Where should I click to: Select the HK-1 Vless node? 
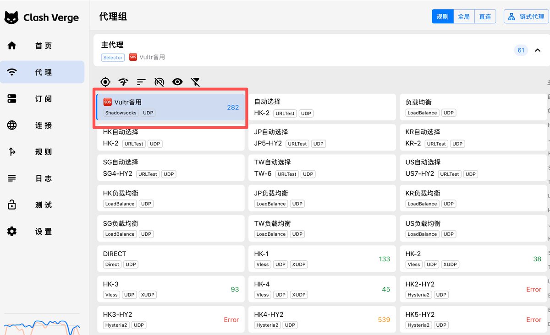click(322, 259)
